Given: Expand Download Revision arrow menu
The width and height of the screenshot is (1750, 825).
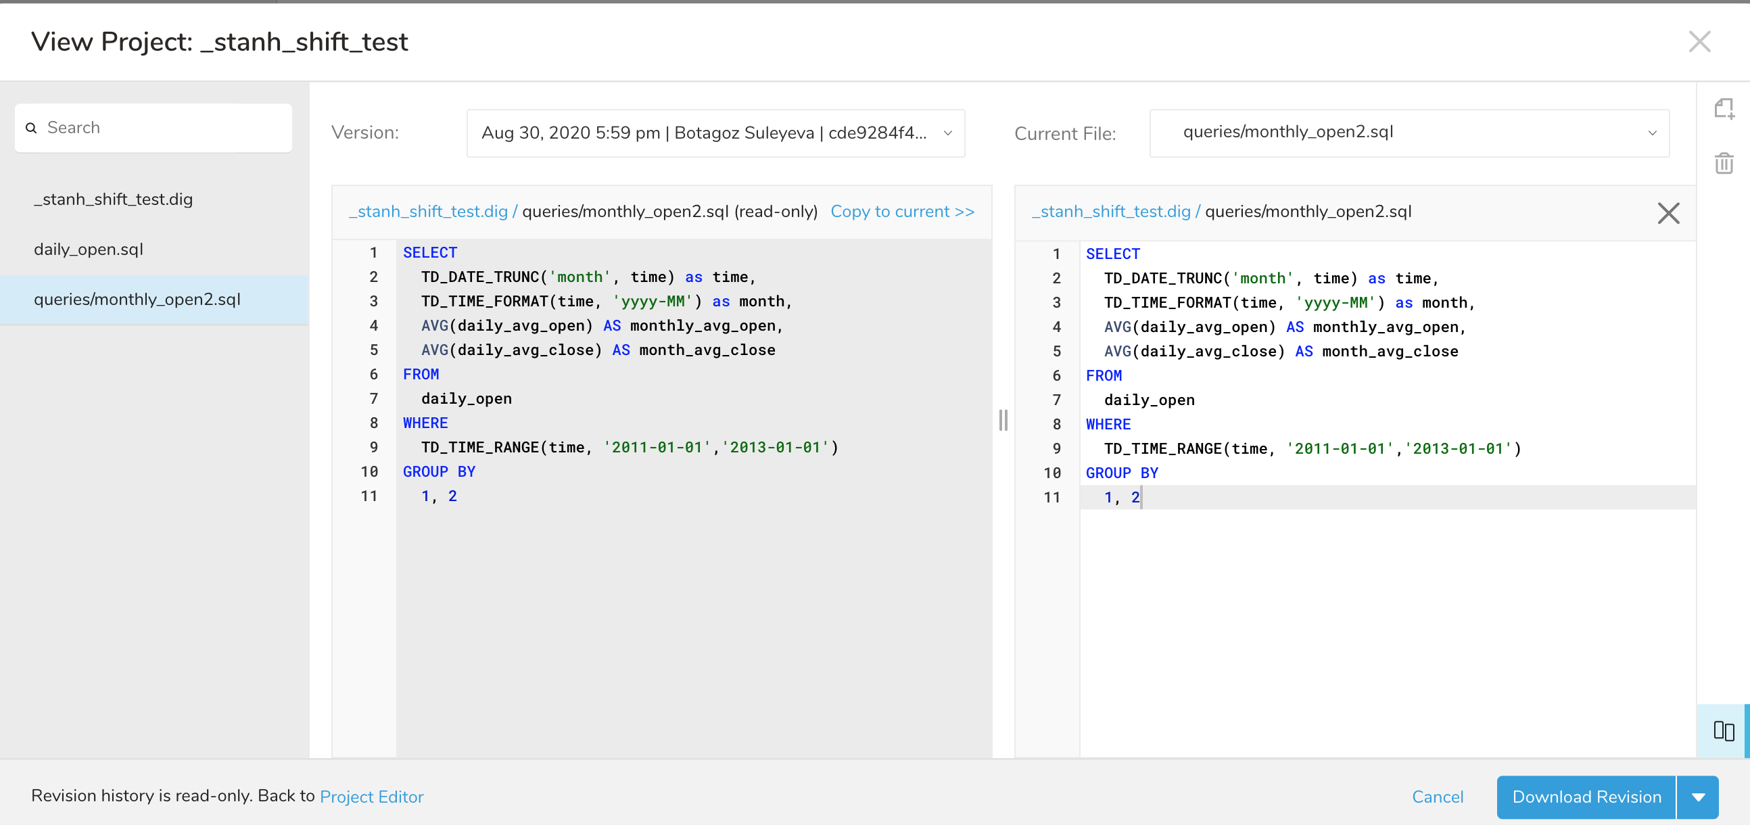Looking at the screenshot, I should tap(1698, 797).
